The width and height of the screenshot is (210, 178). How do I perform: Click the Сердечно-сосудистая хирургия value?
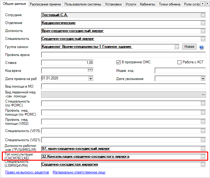70,164
